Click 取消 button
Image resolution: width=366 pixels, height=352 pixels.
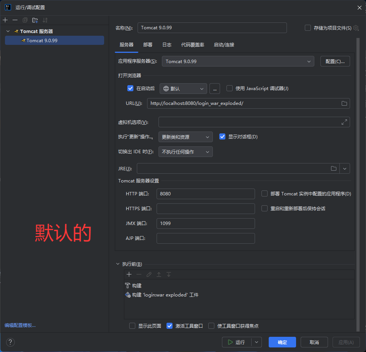(x=314, y=342)
